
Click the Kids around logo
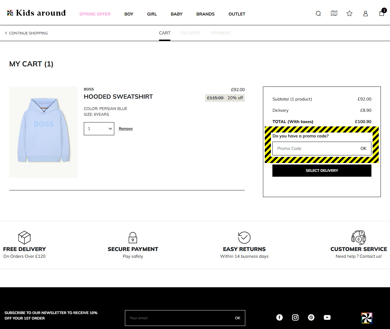(x=36, y=13)
